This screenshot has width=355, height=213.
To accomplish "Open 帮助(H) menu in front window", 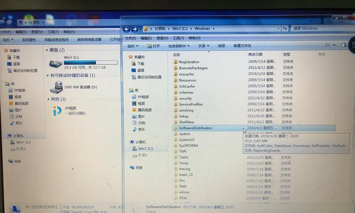I will (195, 38).
